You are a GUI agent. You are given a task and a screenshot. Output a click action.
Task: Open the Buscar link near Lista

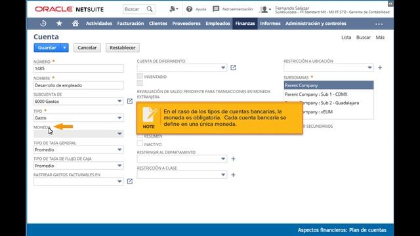(x=363, y=37)
